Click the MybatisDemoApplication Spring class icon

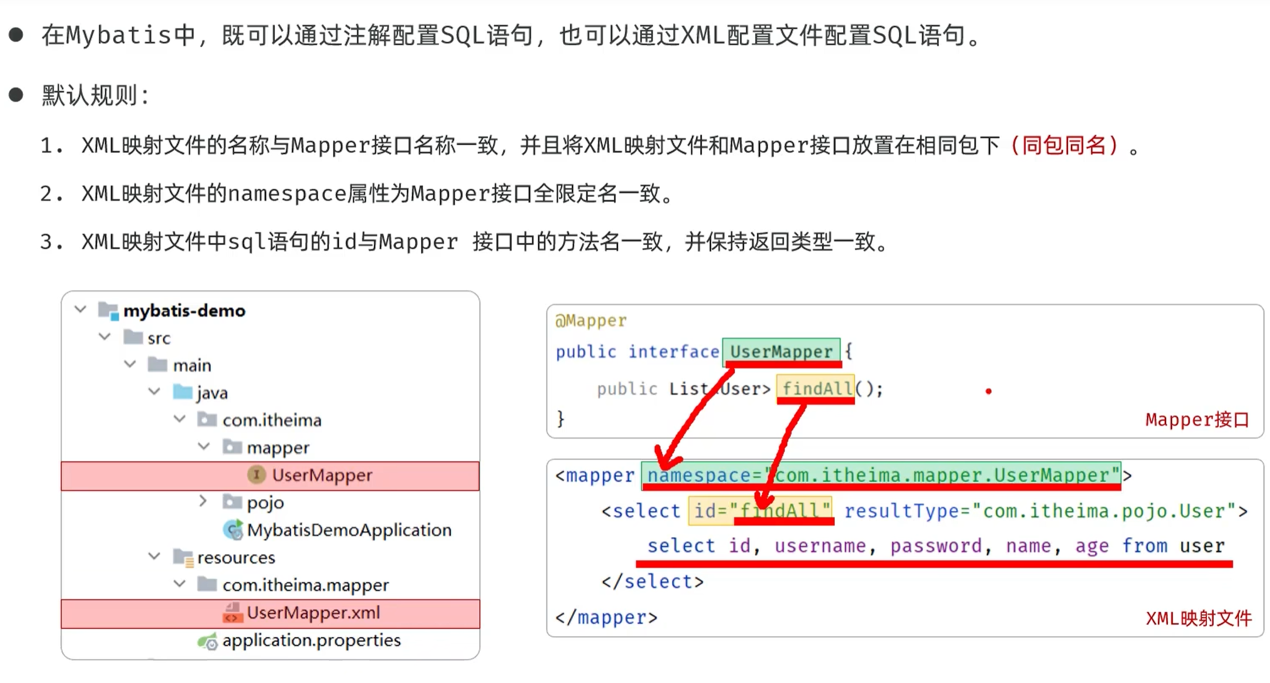233,530
